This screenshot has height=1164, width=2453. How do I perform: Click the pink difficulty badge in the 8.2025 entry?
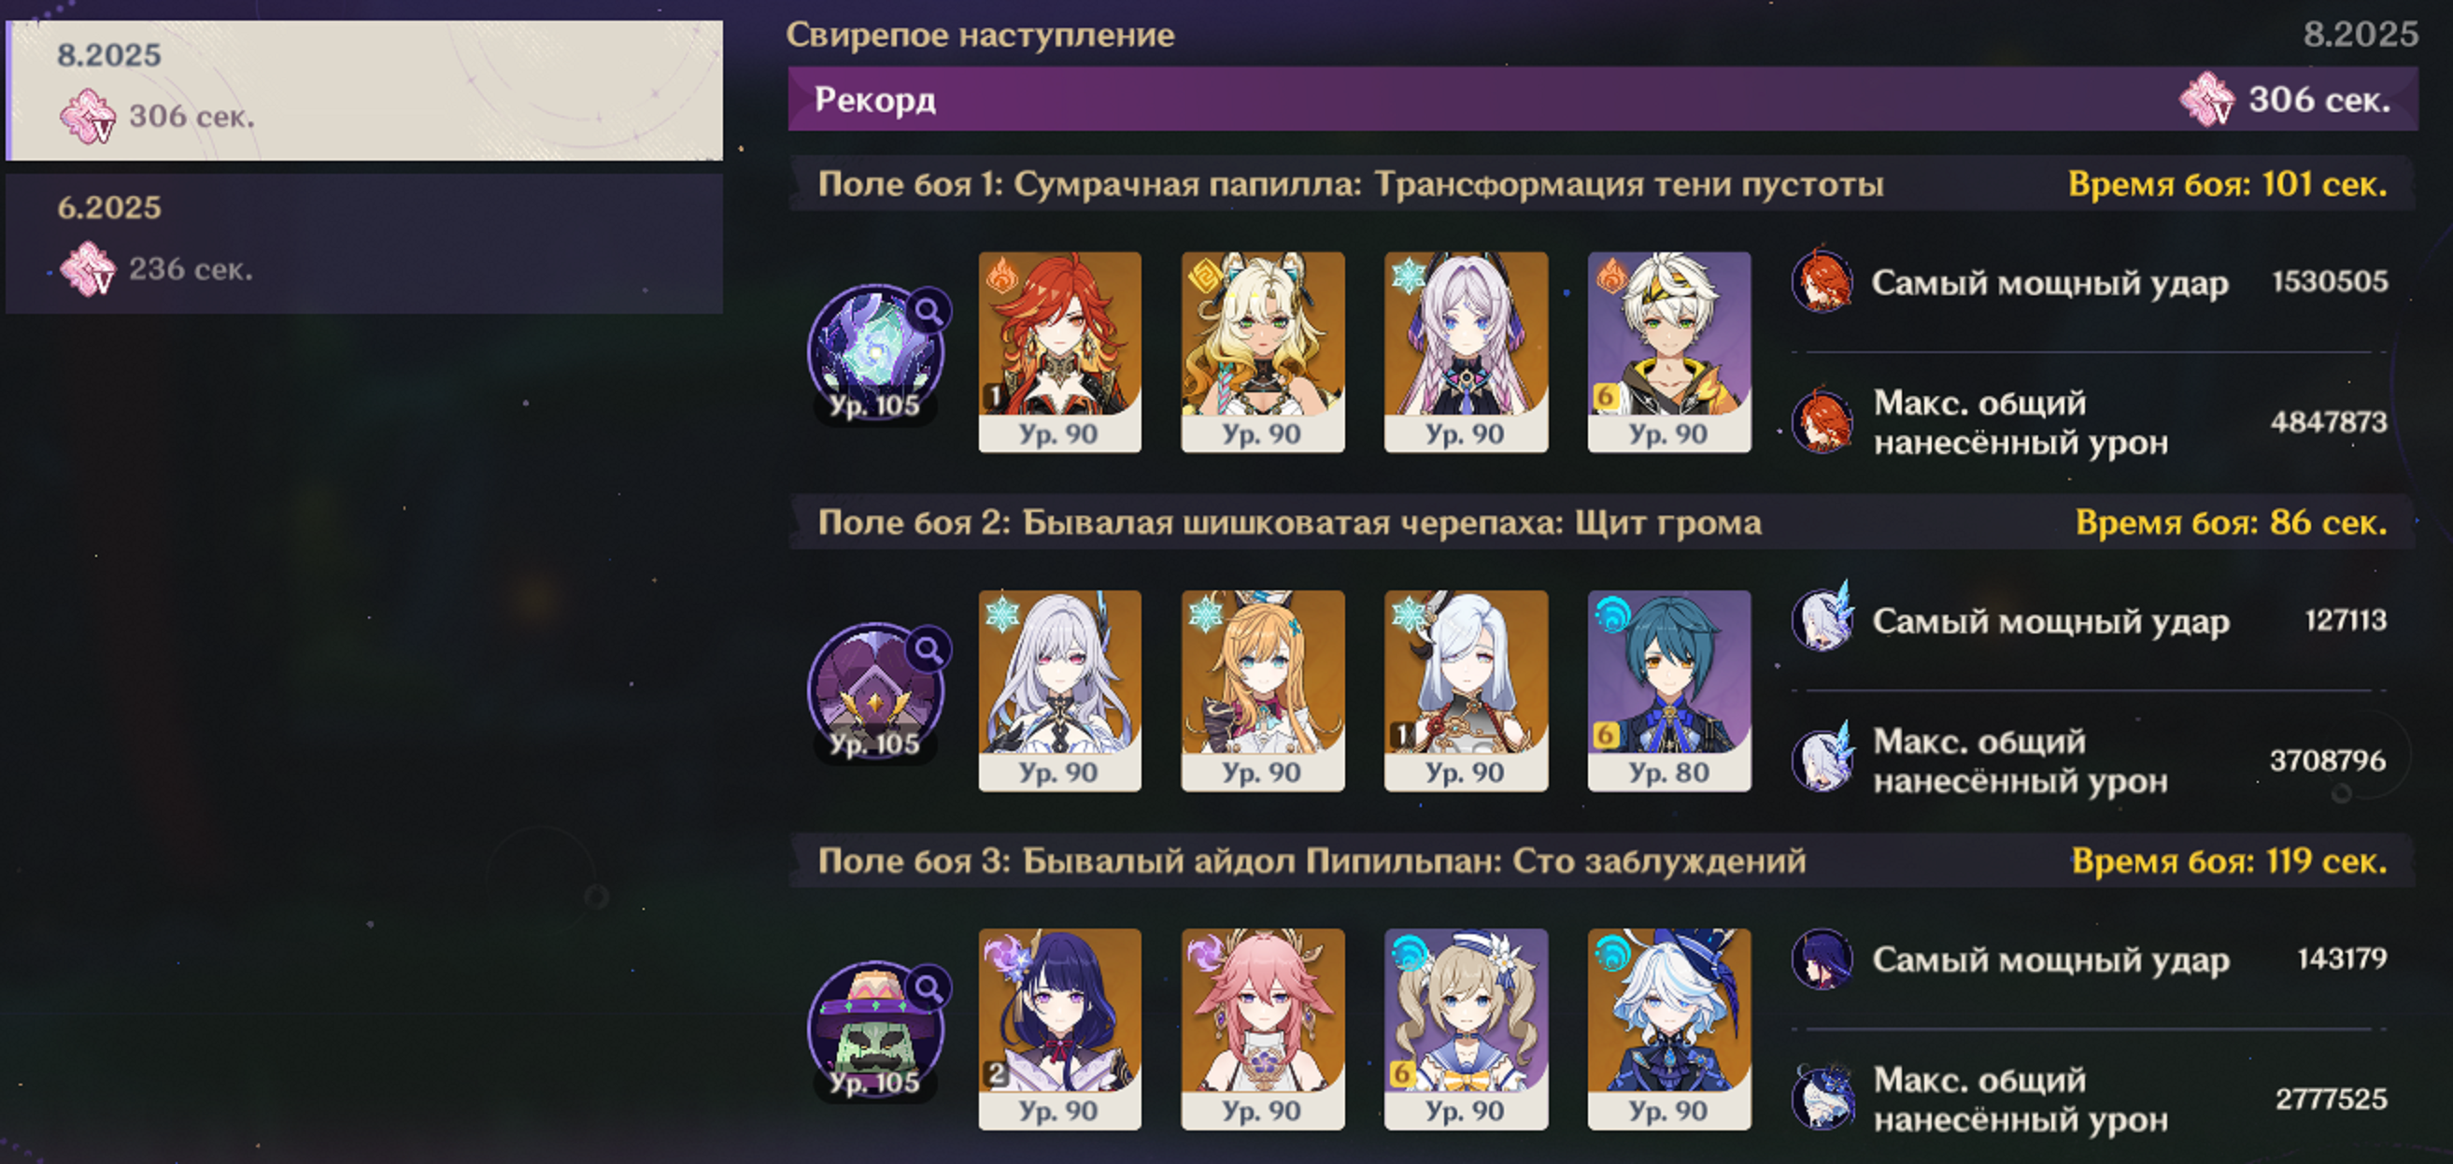coord(88,116)
